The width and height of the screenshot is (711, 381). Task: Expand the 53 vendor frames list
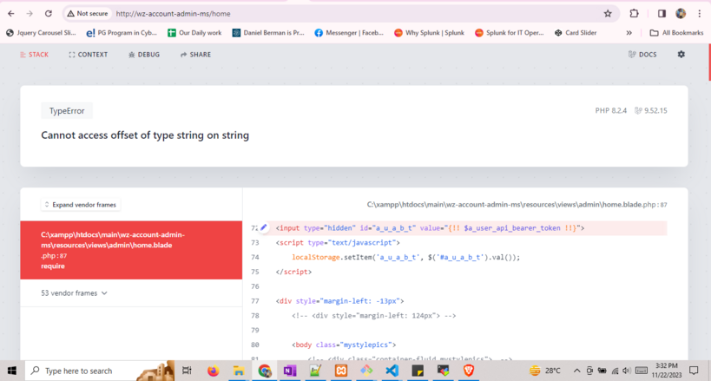(x=75, y=293)
